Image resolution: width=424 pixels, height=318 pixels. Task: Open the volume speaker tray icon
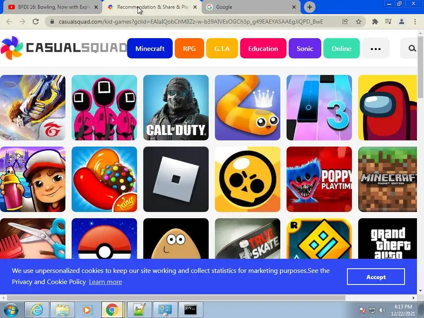click(x=382, y=310)
